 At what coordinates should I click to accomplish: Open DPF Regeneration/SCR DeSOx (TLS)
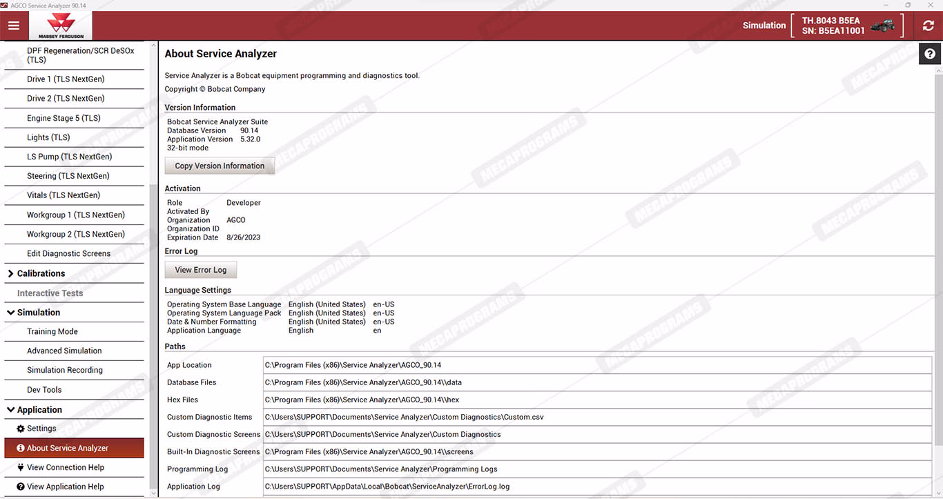(75, 55)
